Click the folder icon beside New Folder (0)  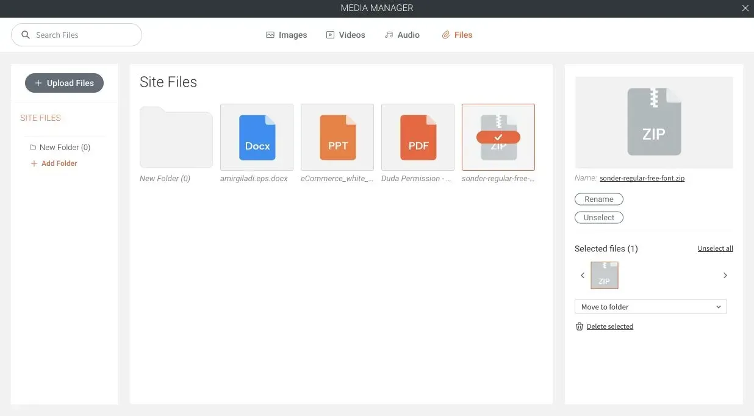click(x=33, y=147)
